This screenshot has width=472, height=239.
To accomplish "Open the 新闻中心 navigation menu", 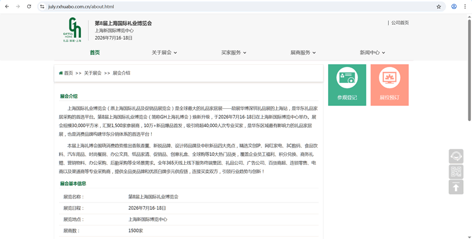I will (372, 52).
